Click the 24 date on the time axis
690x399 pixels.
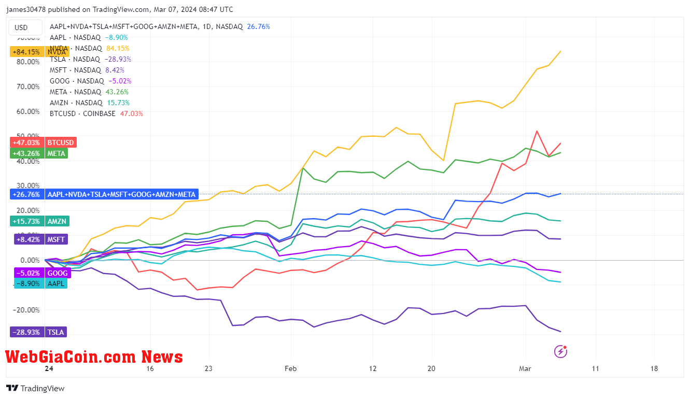49,369
